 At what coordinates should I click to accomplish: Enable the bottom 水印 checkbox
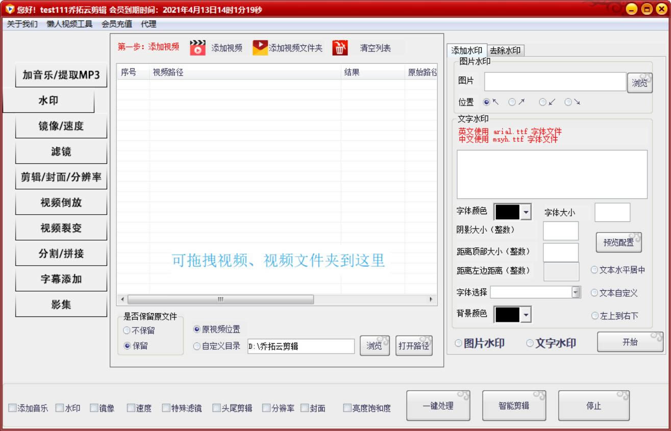pos(59,408)
